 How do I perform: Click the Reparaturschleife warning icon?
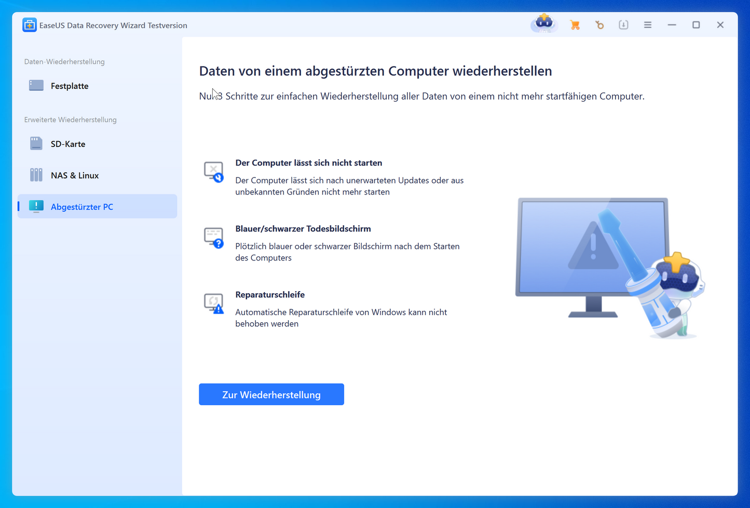click(x=213, y=303)
